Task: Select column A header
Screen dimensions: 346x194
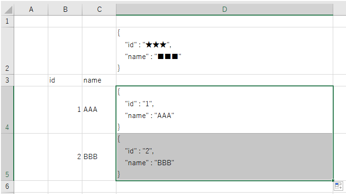Action: click(31, 9)
